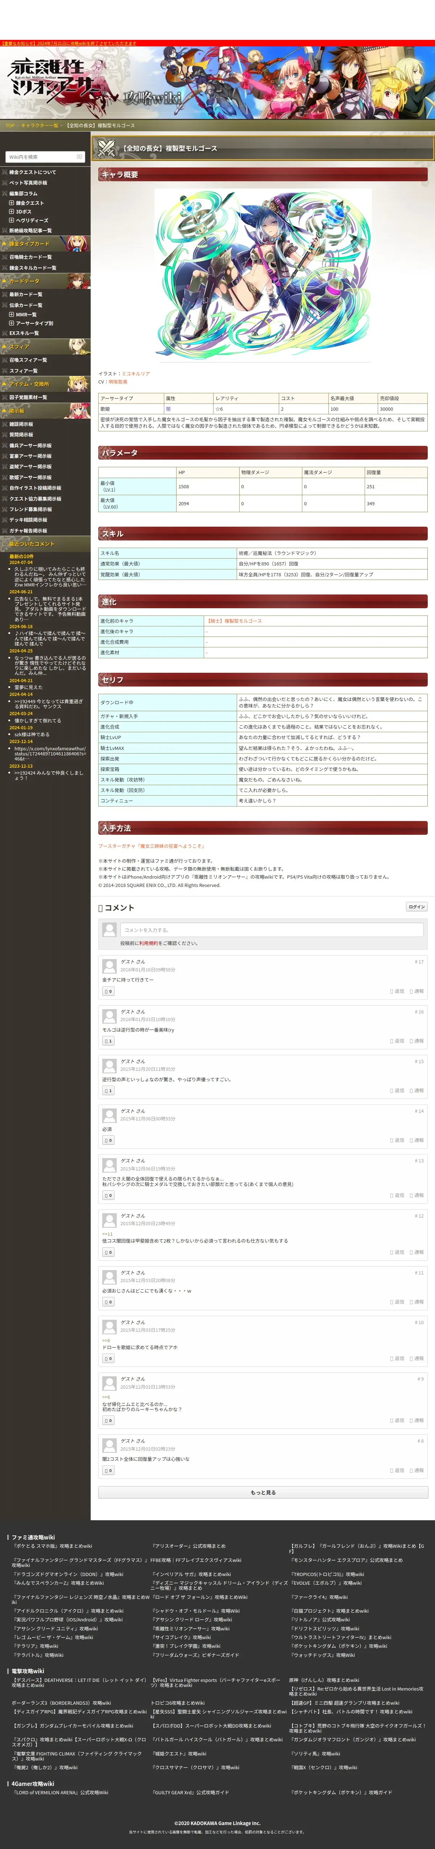Click sword icon beside 錬金スキルカード一覧
Screen dimensions: 435x1849
click(x=4, y=268)
